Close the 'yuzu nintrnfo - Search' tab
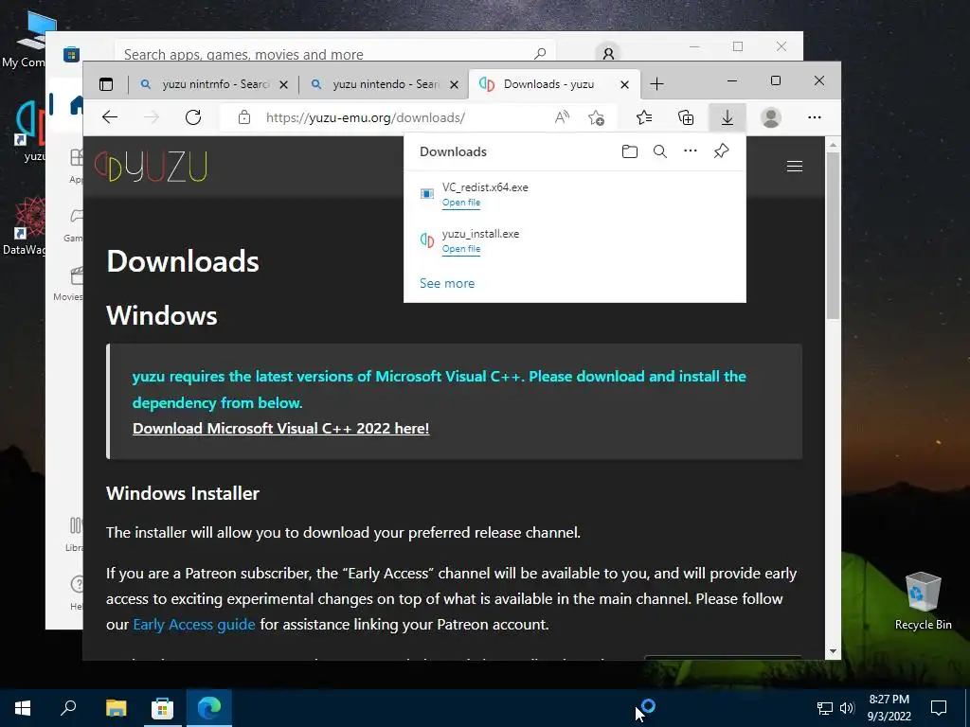The height and width of the screenshot is (727, 970). point(283,84)
